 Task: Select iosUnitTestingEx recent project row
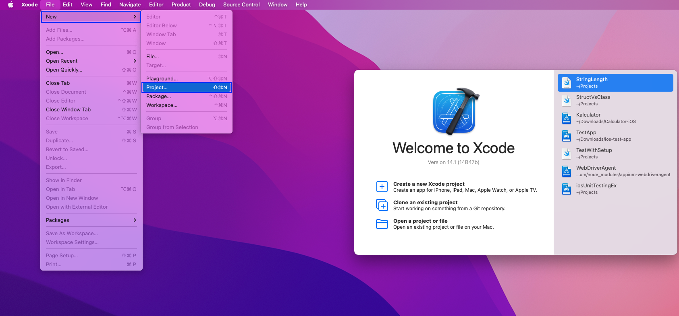click(615, 189)
